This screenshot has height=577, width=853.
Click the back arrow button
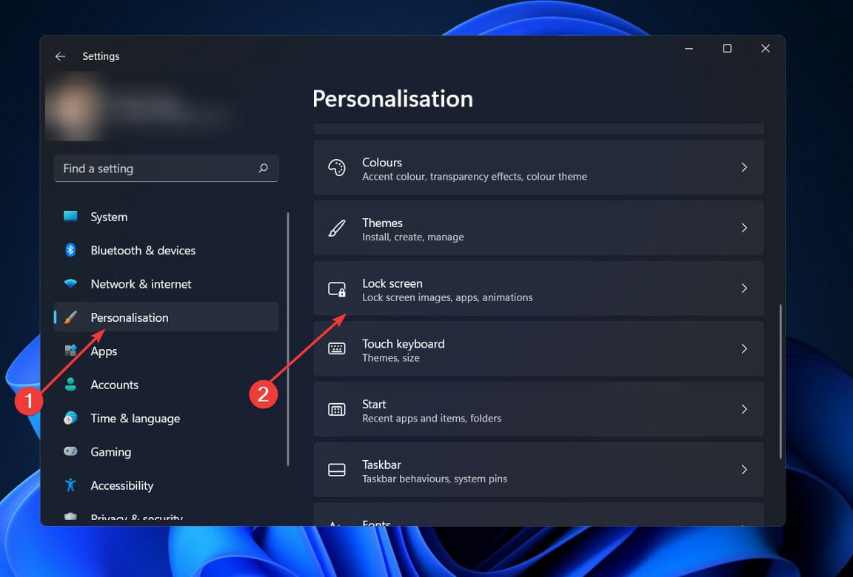pyautogui.click(x=60, y=55)
